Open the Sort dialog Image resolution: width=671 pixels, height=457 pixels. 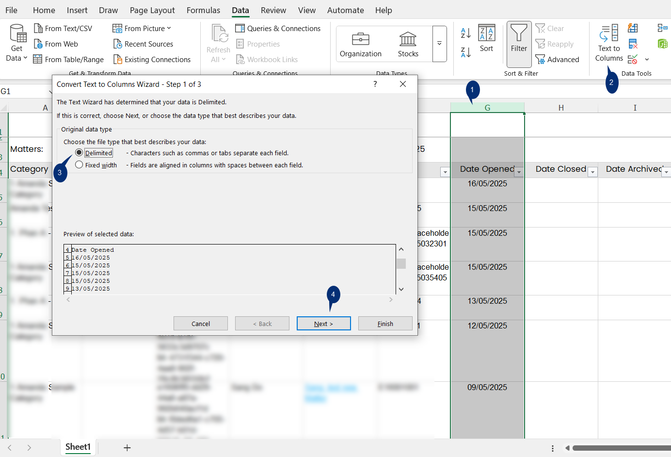(486, 38)
